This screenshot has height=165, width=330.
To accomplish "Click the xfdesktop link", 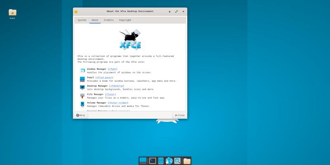I will coord(117,86).
